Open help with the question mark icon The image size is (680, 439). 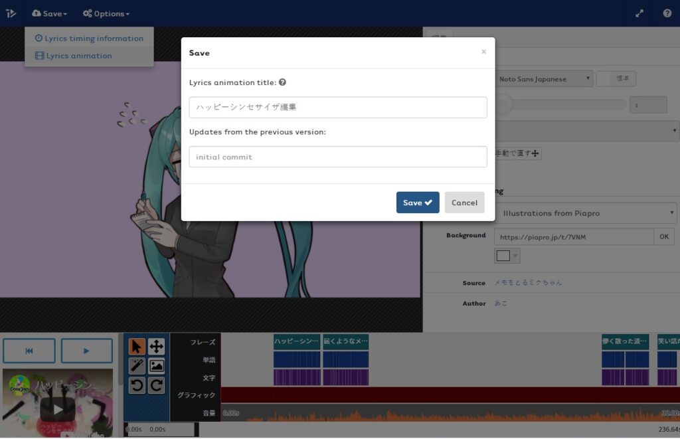668,13
